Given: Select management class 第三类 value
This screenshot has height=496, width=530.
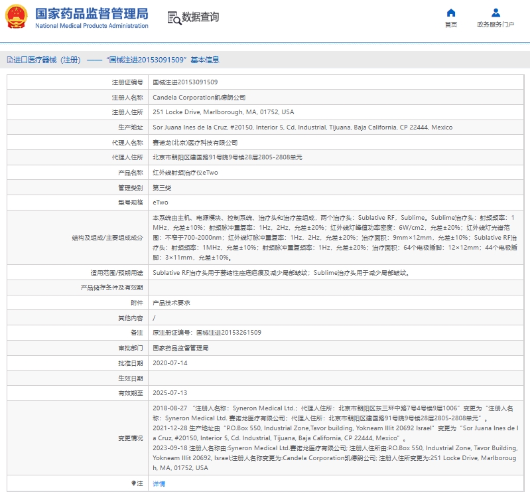Looking at the screenshot, I should point(162,188).
